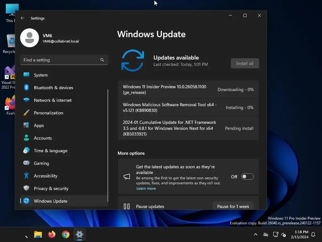
Task: Click the megaphone icon beside latest updates option
Action: pos(127,176)
